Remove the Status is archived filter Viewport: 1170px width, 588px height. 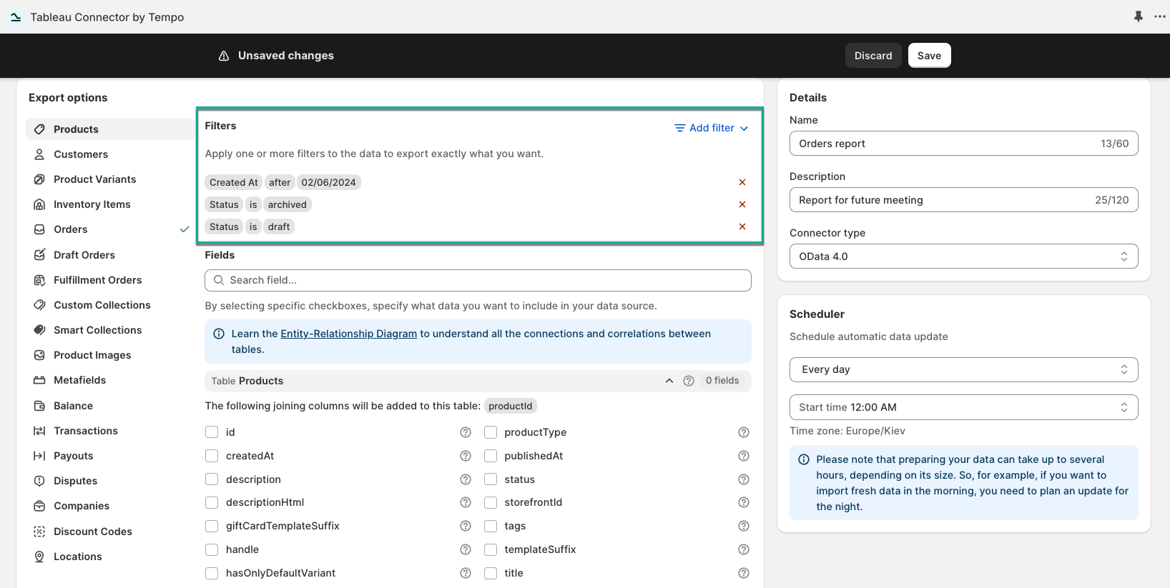[742, 204]
